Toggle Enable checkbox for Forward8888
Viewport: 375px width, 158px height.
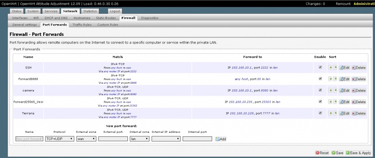320,79
